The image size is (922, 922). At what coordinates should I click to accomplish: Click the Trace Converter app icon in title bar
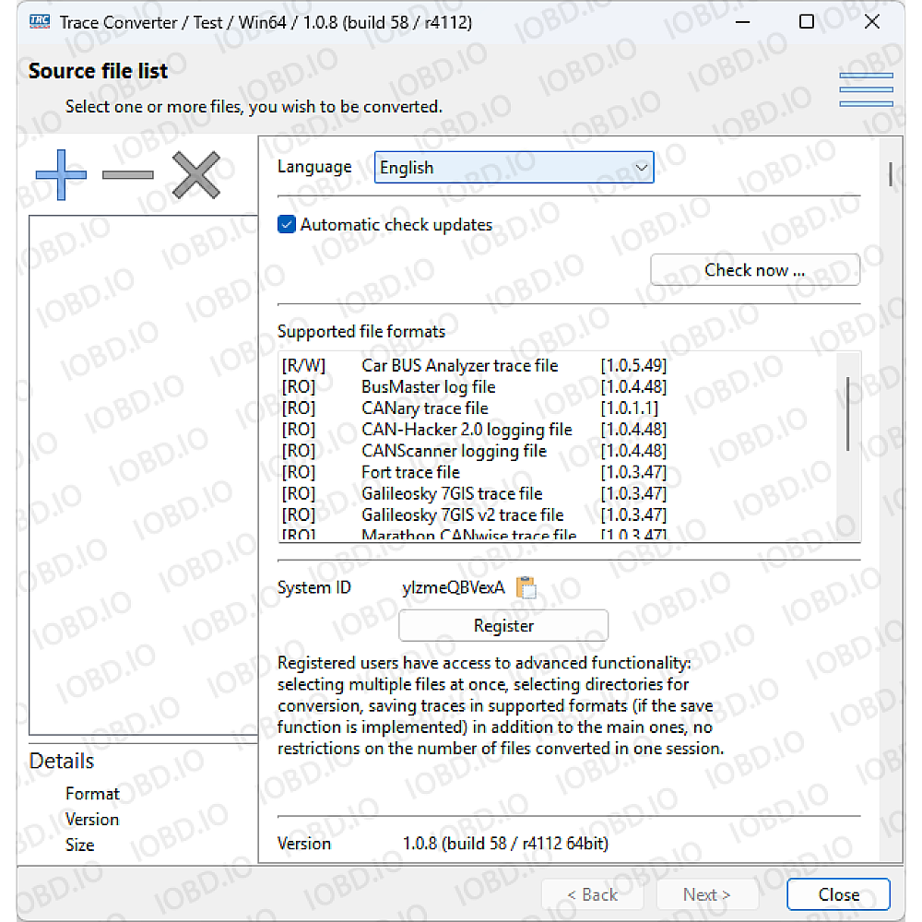point(39,22)
